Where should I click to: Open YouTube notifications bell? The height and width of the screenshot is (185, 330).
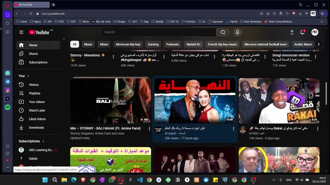[x=302, y=32]
